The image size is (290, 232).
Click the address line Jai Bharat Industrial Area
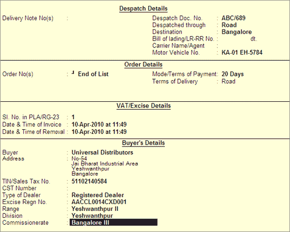point(105,163)
